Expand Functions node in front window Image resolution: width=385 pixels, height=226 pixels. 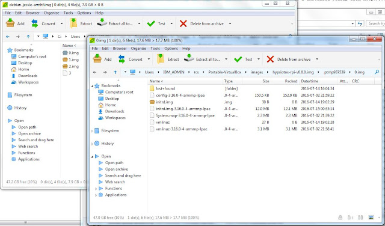pos(96,189)
